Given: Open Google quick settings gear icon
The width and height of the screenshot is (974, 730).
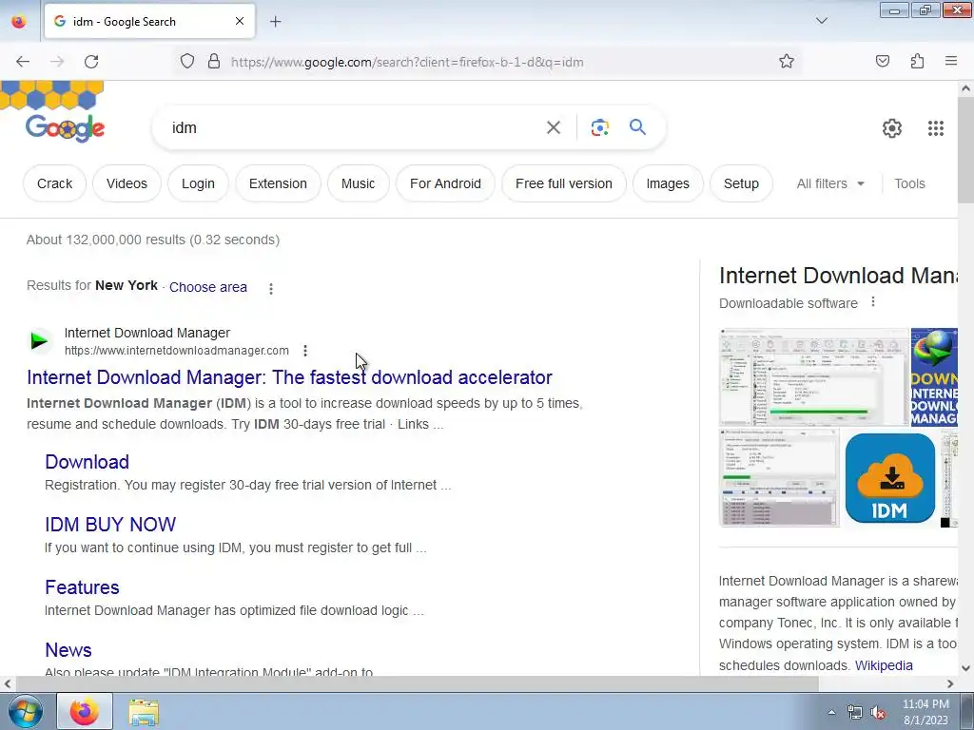Looking at the screenshot, I should point(891,128).
